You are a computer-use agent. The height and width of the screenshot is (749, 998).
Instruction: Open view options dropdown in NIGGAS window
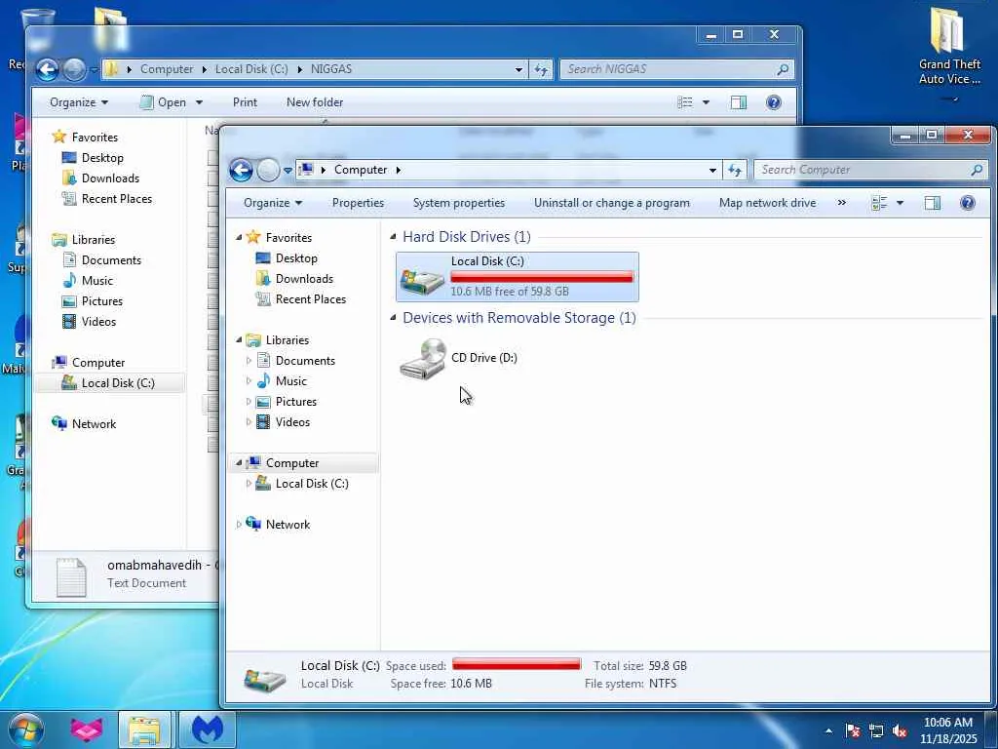pos(706,102)
